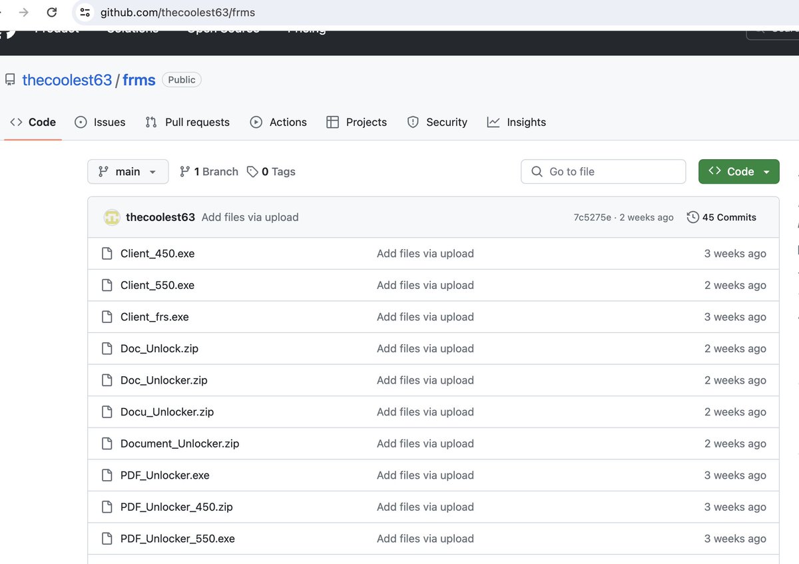Open commit message for Client_frs.exe row
This screenshot has width=799, height=564.
point(425,317)
